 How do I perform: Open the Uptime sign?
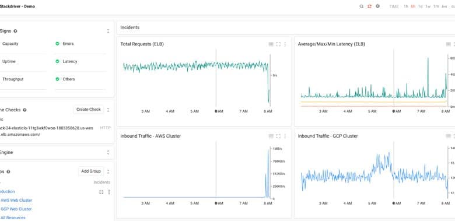[x=9, y=61]
